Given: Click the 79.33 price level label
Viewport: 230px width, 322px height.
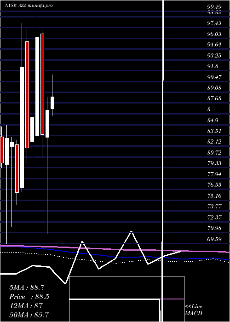Looking at the screenshot, I should (214, 163).
